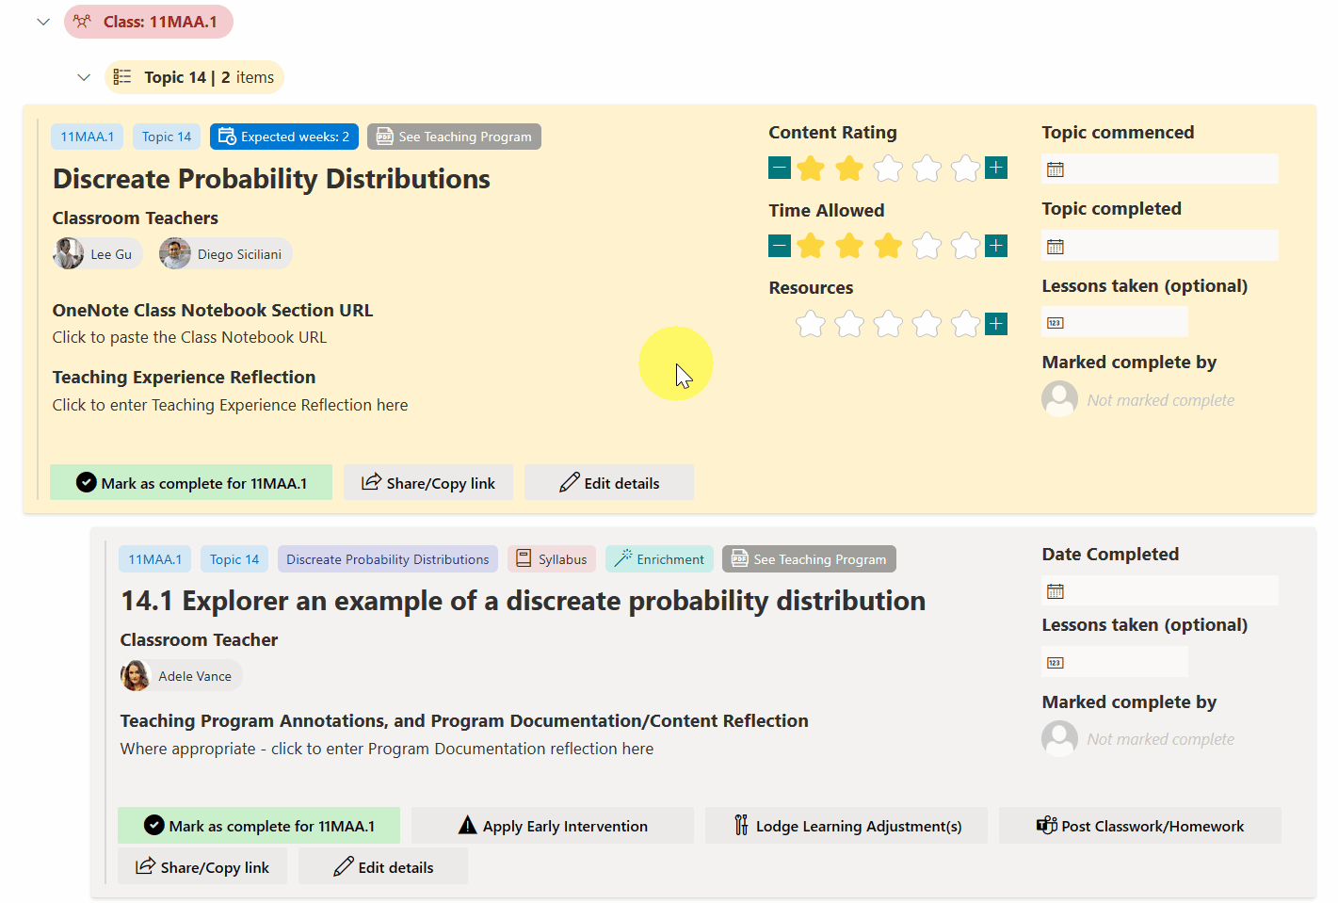1338x903 pixels.
Task: Open Diego Siciliani teacher profile
Action: [x=225, y=254]
